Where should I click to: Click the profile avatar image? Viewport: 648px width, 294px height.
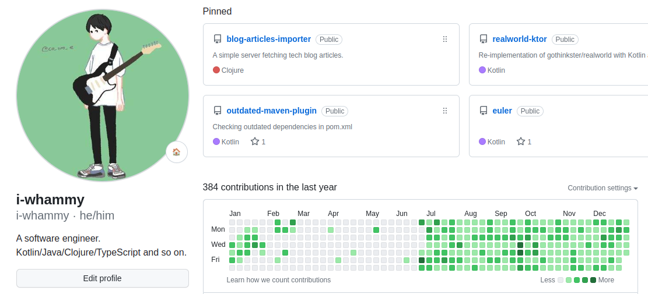pyautogui.click(x=103, y=95)
